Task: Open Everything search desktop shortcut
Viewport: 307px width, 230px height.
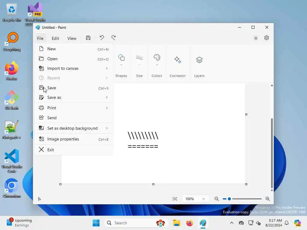Action: [x=12, y=42]
